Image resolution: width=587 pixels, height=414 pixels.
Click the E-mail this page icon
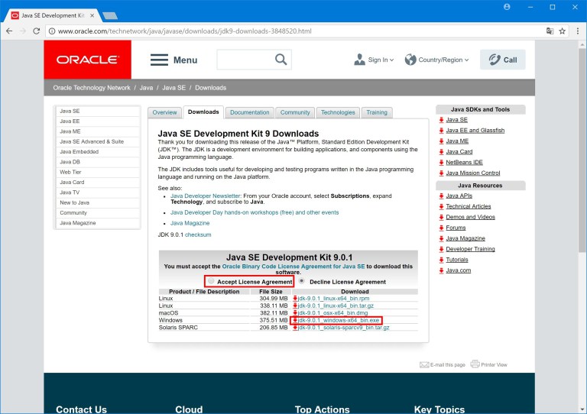coord(424,364)
